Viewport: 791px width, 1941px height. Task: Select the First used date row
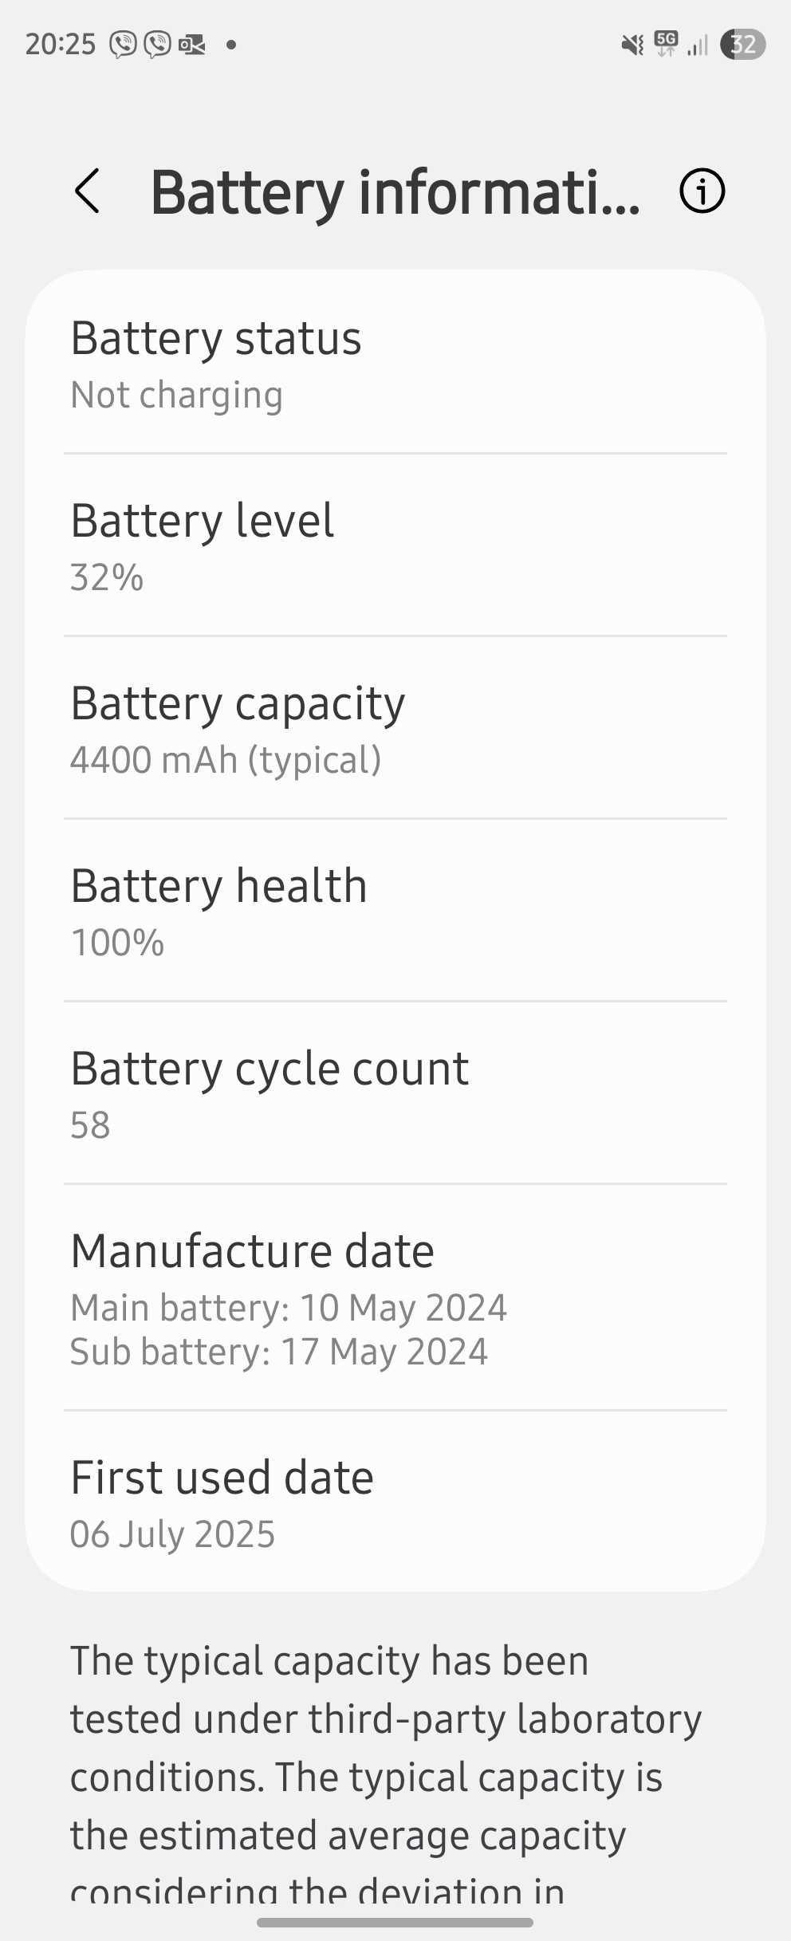pos(395,1502)
